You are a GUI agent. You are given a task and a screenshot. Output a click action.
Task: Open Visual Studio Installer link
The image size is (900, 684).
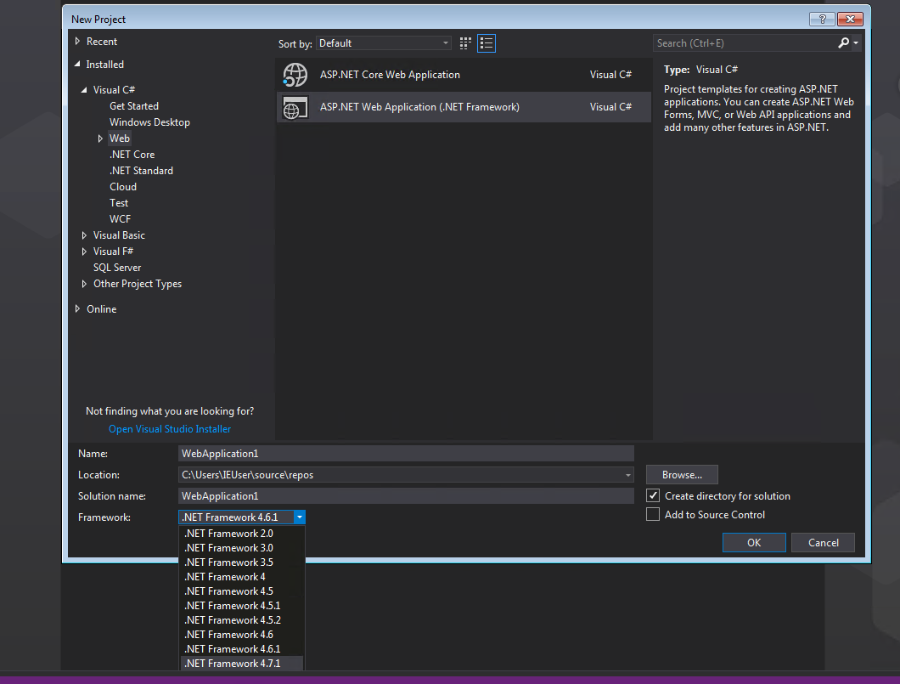170,429
